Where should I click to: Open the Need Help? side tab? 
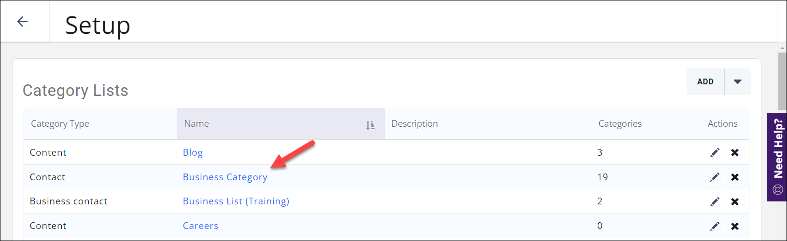click(777, 157)
